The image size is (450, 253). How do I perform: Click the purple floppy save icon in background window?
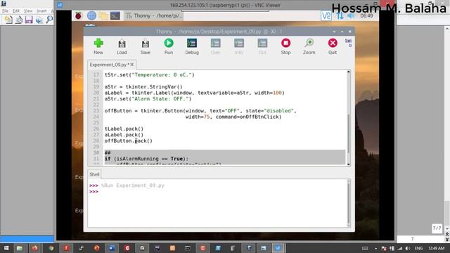click(29, 20)
